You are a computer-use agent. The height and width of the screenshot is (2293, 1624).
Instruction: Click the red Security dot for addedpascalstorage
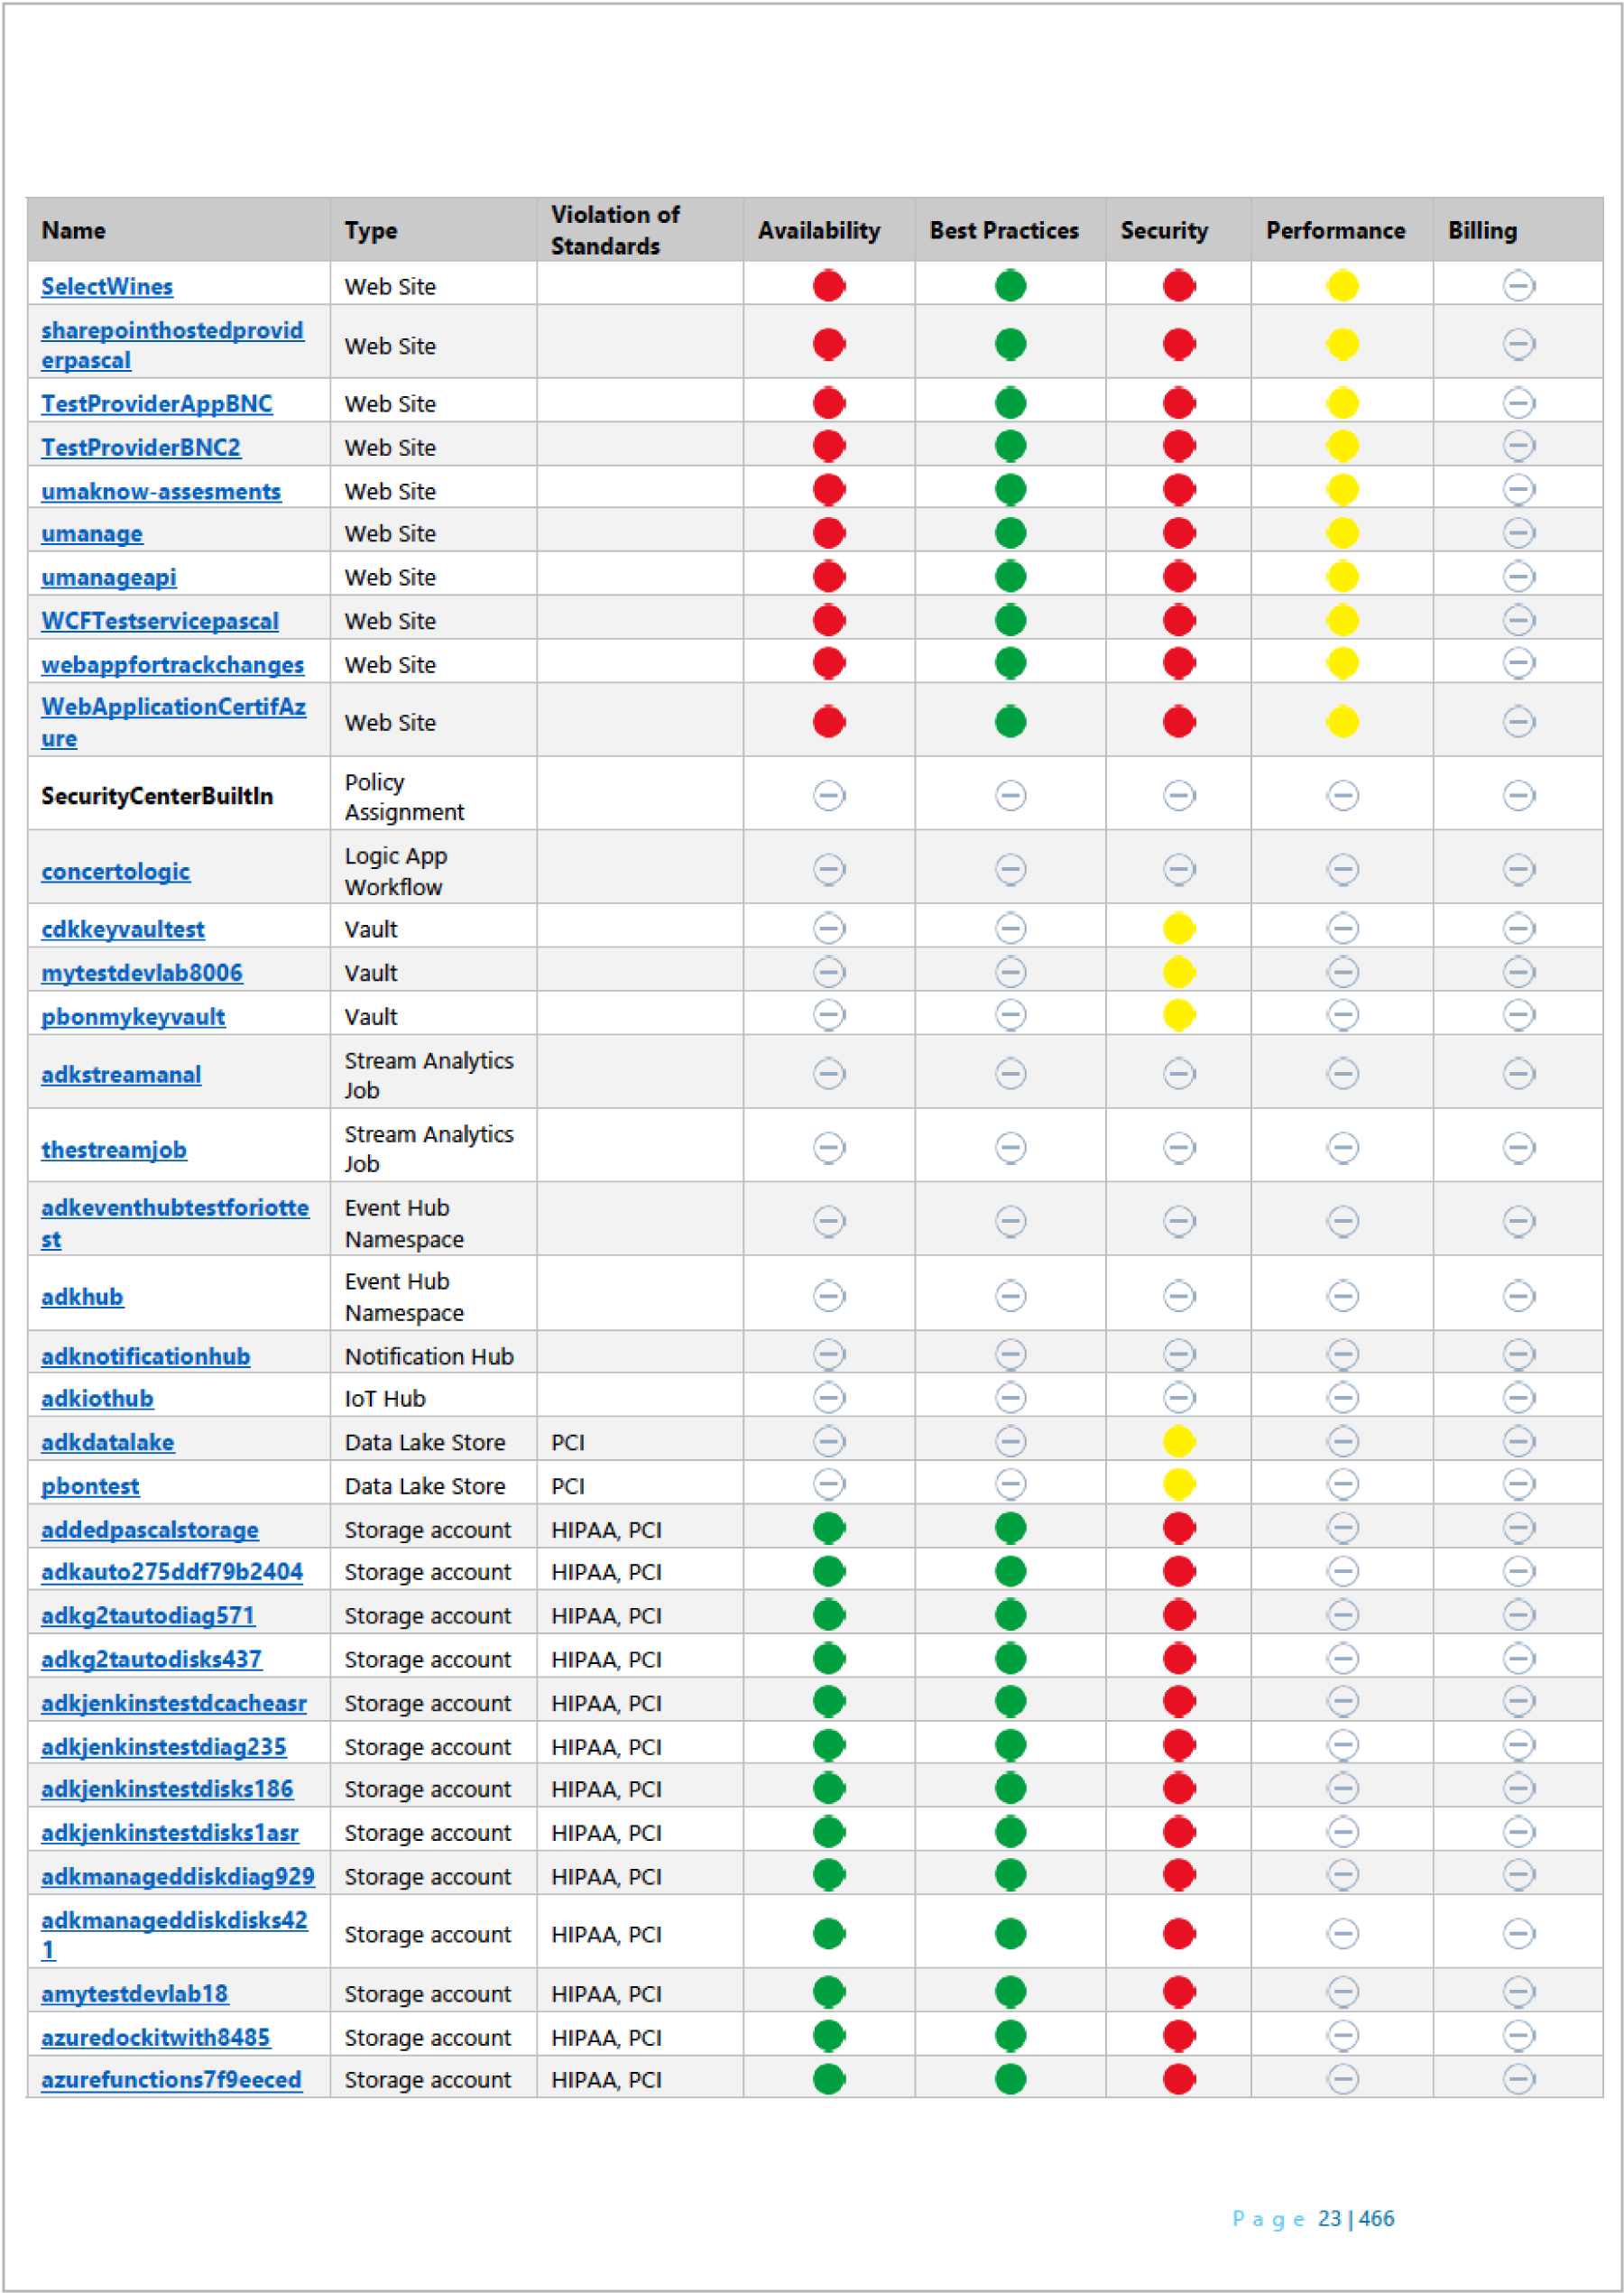point(1179,1528)
